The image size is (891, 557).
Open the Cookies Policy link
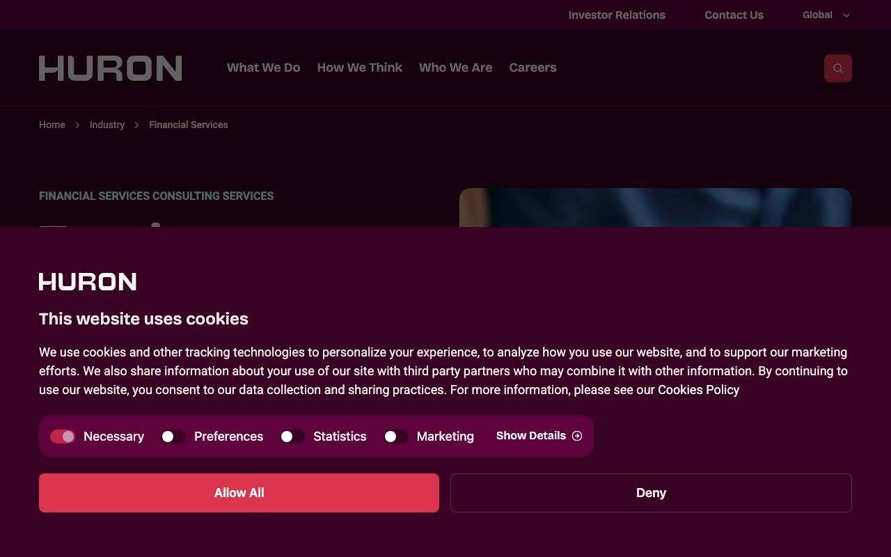coord(698,390)
